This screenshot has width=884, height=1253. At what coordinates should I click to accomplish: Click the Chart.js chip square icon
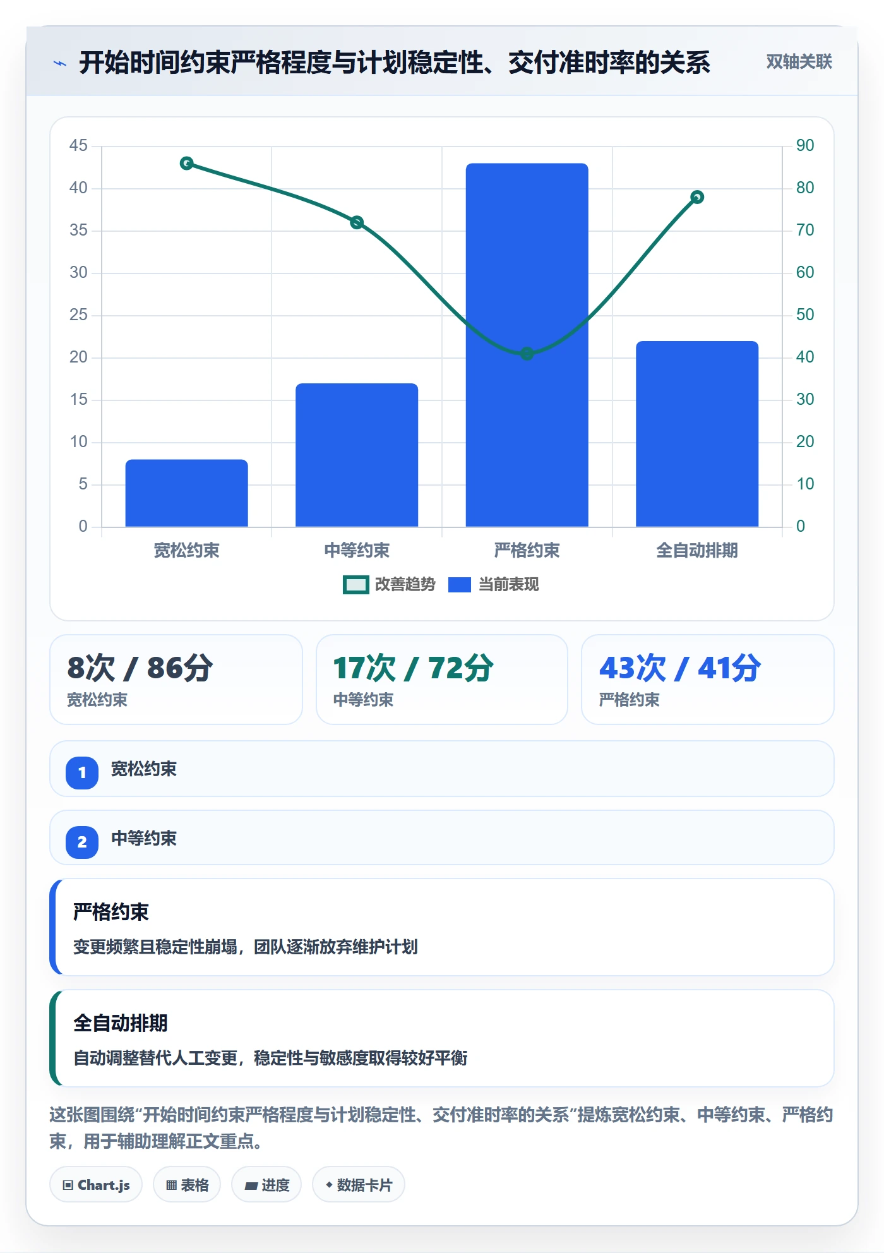[68, 1185]
